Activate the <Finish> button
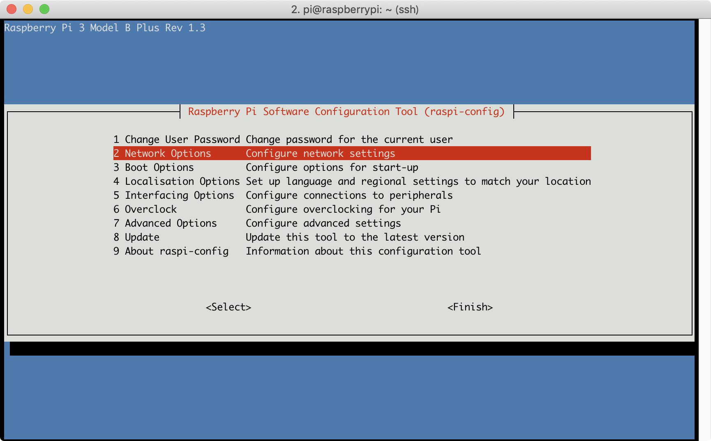Screen dimensions: 711x441 [470, 307]
